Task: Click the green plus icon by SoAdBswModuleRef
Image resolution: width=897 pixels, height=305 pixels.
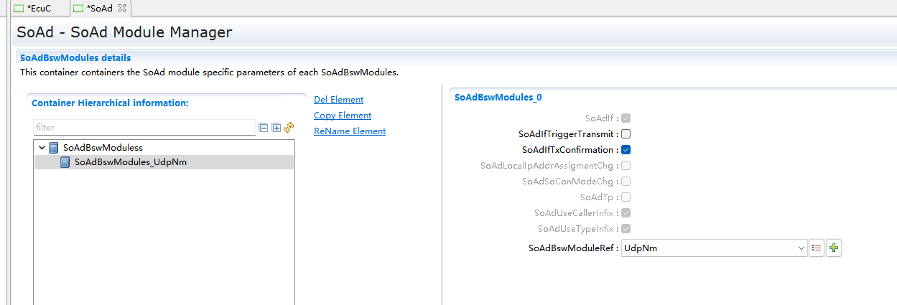Action: pos(833,248)
